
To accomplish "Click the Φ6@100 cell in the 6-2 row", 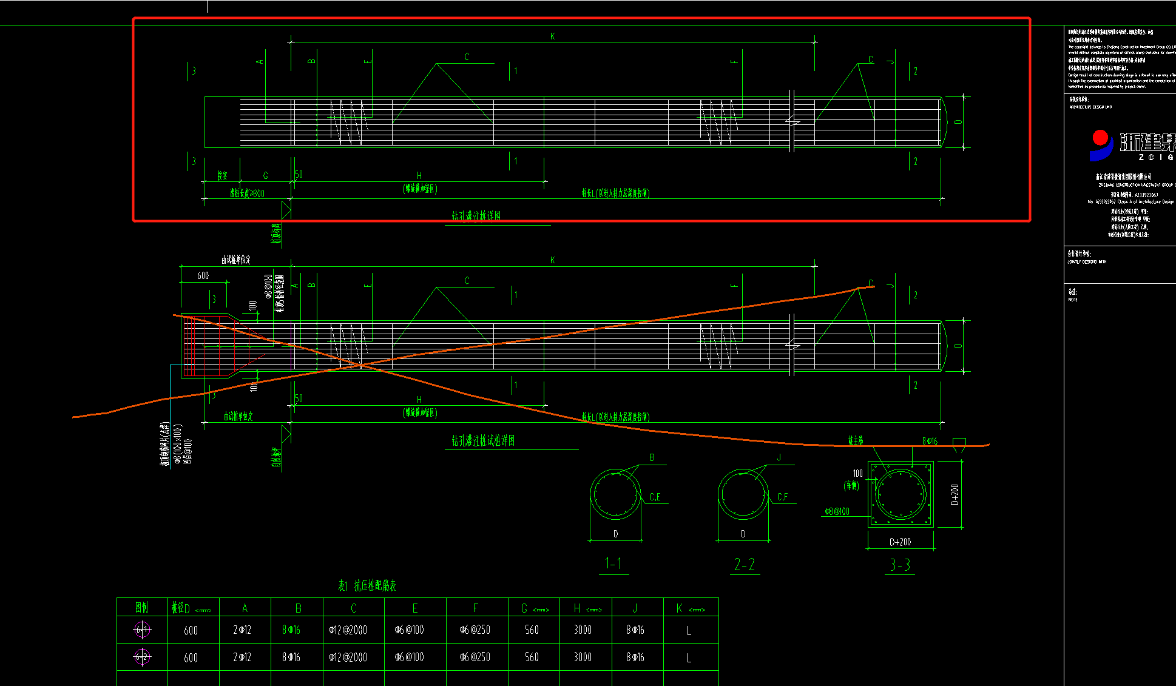I will point(410,657).
